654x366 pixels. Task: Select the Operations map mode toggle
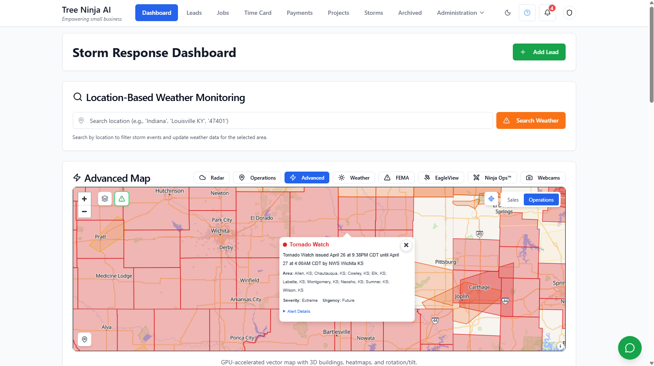[x=541, y=200]
